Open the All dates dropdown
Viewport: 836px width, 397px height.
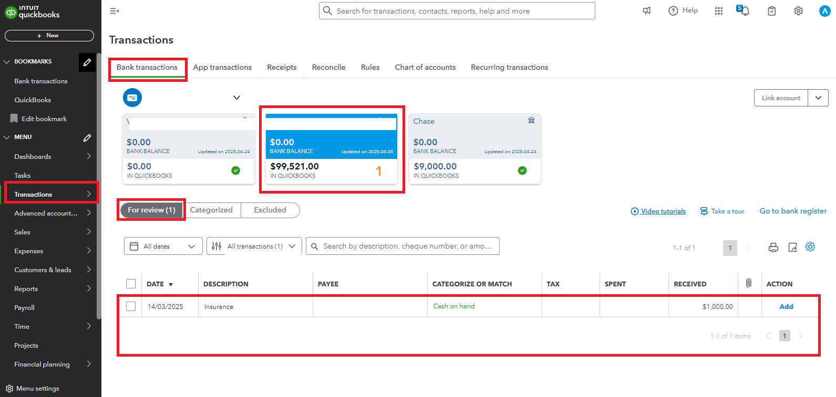163,246
